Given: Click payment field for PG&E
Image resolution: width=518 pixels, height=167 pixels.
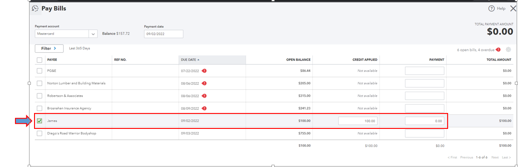Looking at the screenshot, I should click(x=424, y=71).
